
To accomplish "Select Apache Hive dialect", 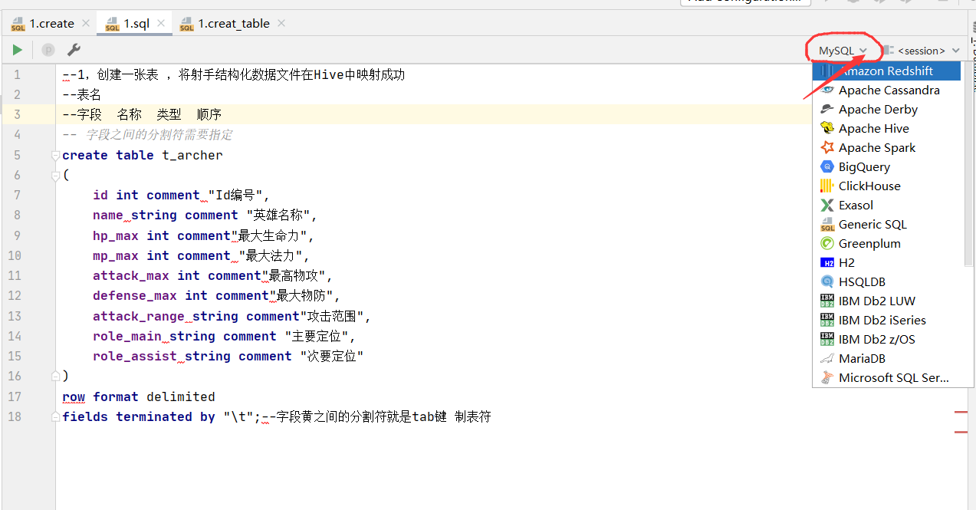I will 886,128.
